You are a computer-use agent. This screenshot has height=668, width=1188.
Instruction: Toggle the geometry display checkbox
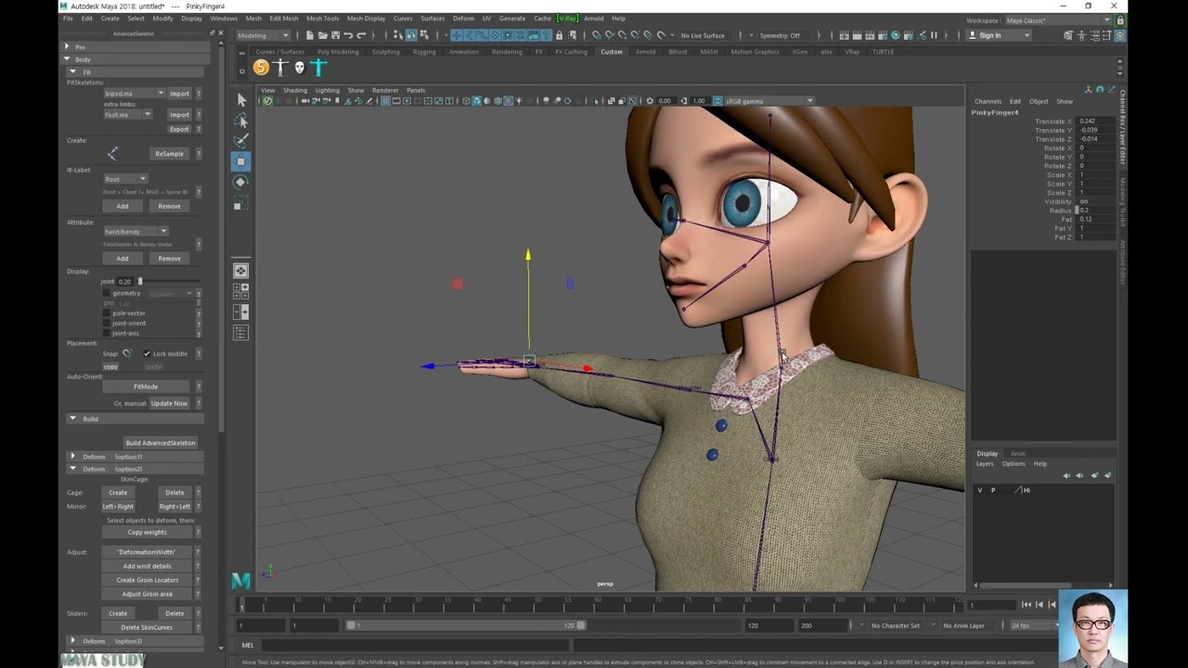pos(107,293)
